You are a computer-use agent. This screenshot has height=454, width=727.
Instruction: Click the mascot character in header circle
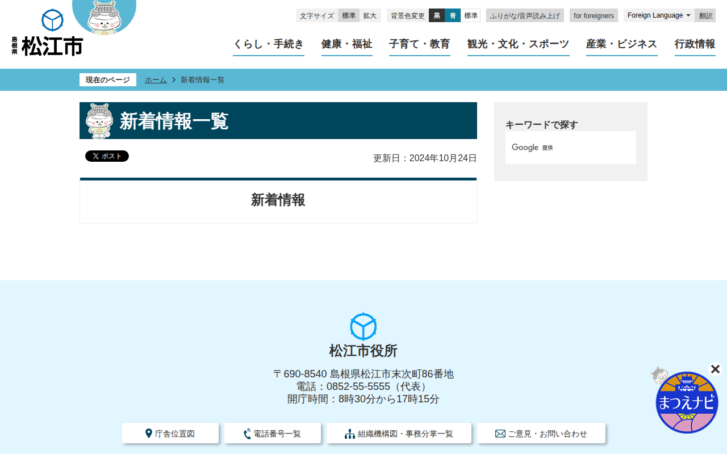point(105,16)
